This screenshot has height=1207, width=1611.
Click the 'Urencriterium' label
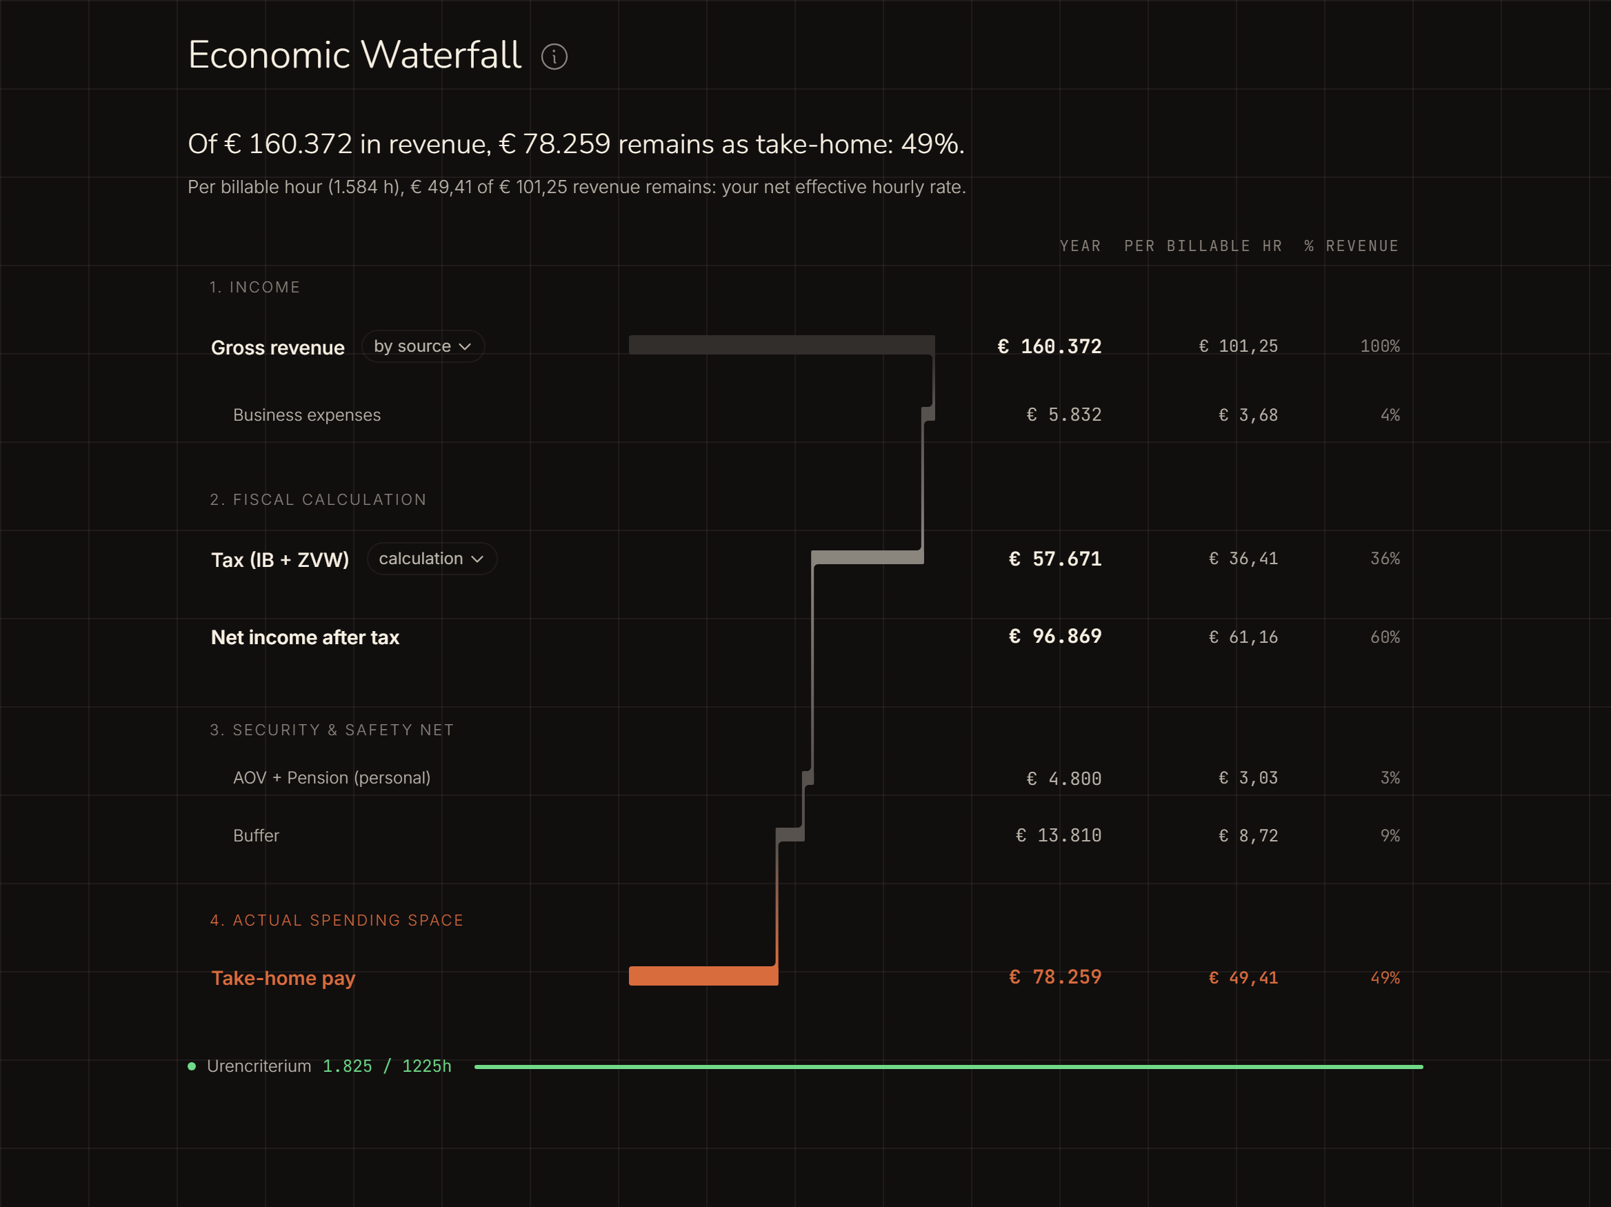coord(259,1066)
